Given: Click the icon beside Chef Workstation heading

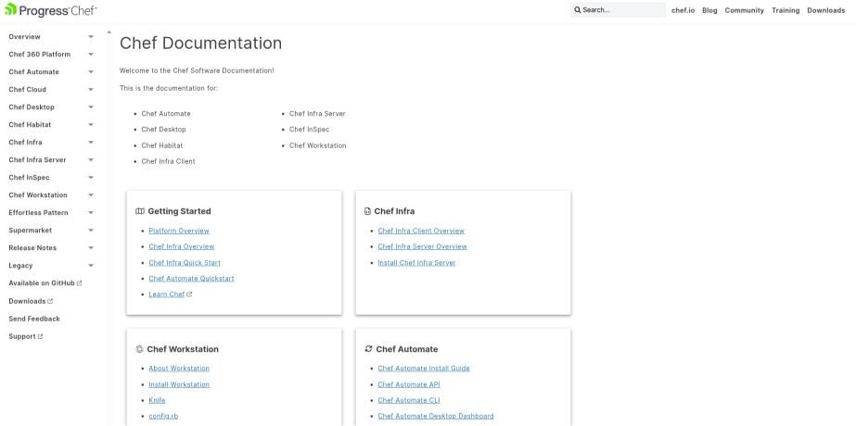Looking at the screenshot, I should coord(140,349).
